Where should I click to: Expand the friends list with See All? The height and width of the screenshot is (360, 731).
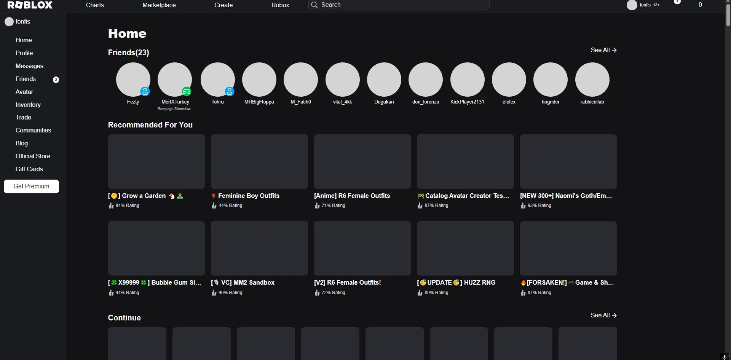(603, 50)
